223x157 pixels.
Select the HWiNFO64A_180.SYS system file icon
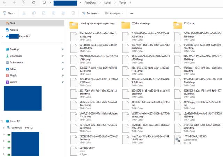pos(177,140)
